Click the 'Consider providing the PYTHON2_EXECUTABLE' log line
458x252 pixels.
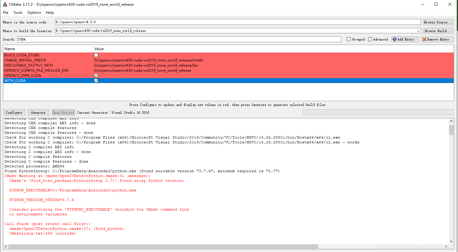coord(99,209)
